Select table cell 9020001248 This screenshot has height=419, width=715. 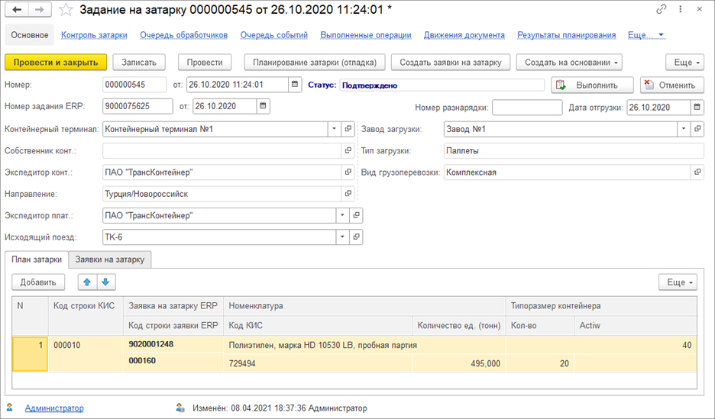coord(173,344)
